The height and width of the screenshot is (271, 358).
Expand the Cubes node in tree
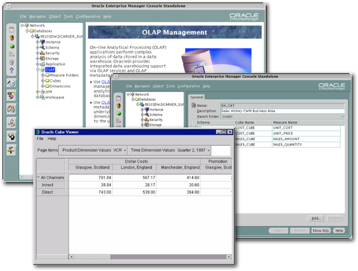[43, 81]
